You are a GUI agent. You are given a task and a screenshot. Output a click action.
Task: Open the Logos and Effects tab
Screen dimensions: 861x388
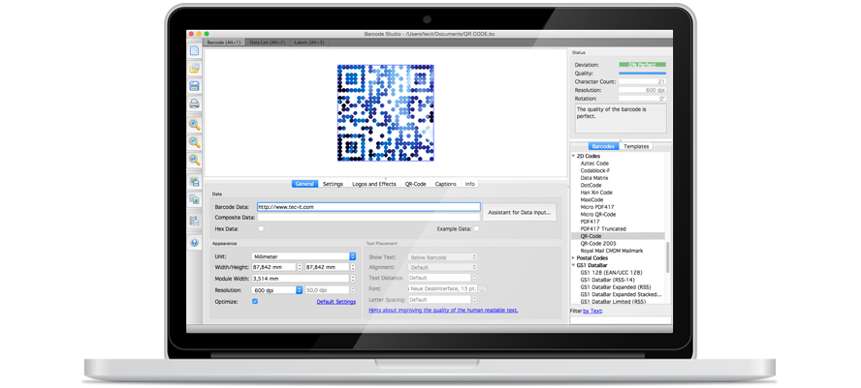point(374,184)
